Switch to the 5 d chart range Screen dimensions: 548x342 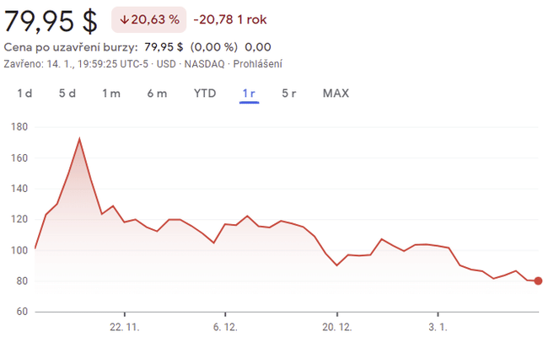tap(67, 94)
